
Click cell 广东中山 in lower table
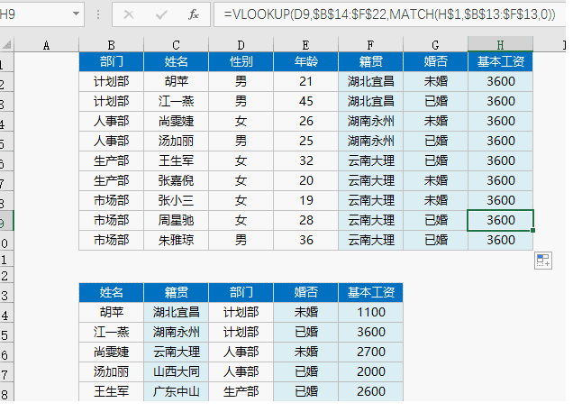[x=176, y=391]
